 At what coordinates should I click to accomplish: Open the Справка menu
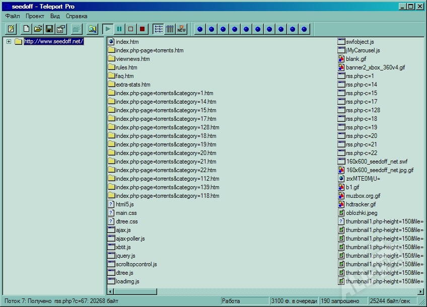point(77,16)
